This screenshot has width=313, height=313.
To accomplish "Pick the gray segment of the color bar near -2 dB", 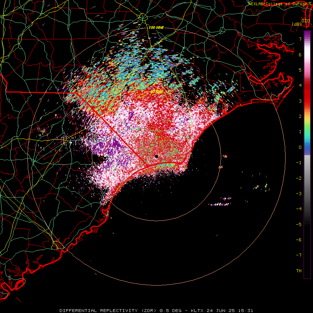I will (x=307, y=178).
